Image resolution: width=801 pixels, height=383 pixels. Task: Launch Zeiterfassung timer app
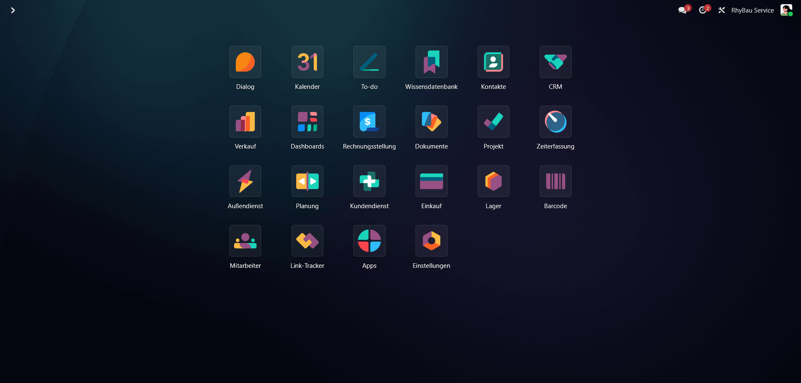coord(555,122)
